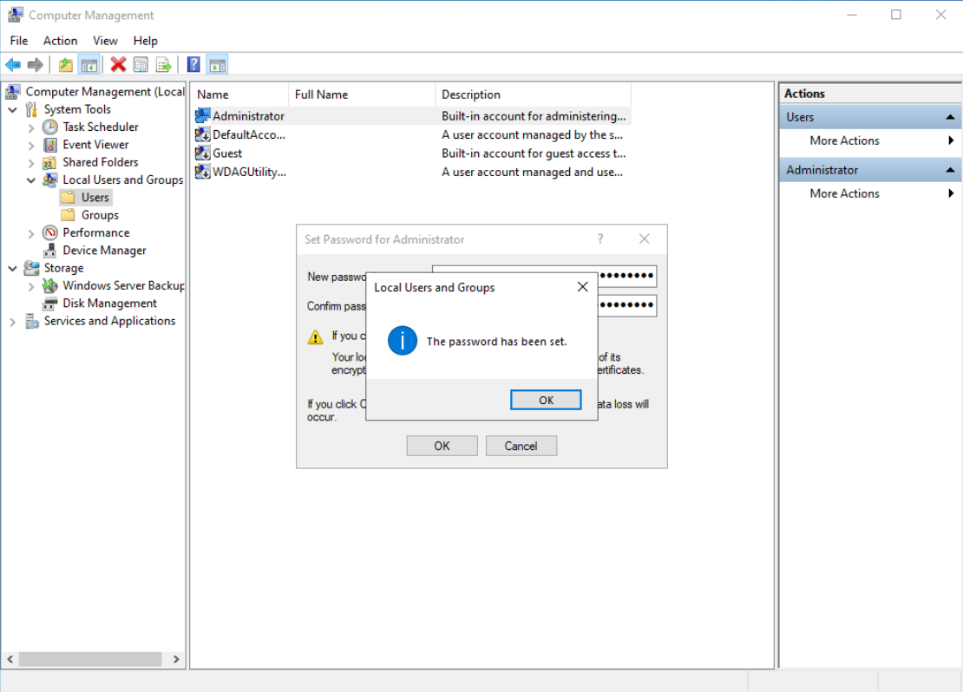Click the console tree horizontal scrollbar thumb

[90, 659]
